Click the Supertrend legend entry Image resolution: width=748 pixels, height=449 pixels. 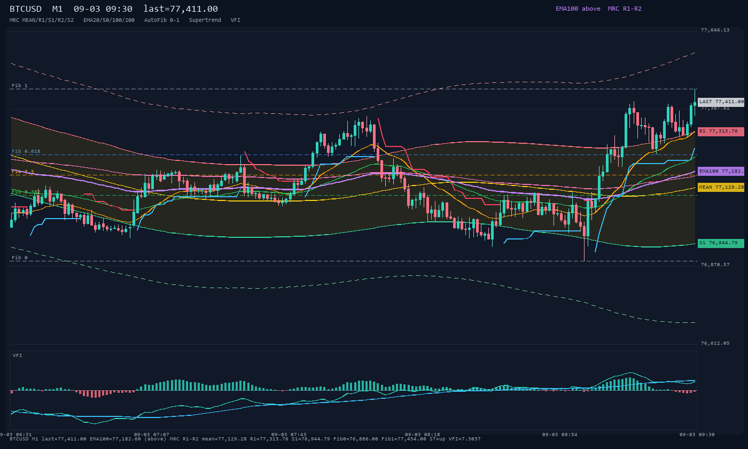(205, 20)
